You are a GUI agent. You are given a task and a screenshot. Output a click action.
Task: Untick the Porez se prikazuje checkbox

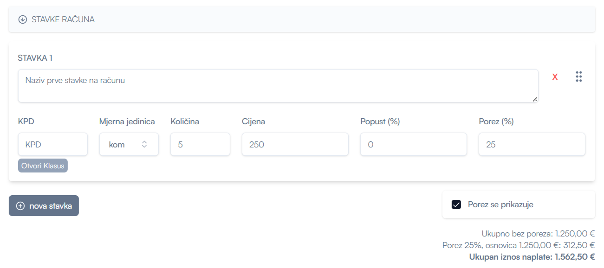pyautogui.click(x=456, y=204)
